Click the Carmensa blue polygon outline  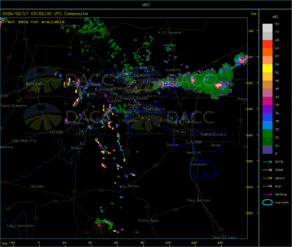pyautogui.click(x=203, y=169)
